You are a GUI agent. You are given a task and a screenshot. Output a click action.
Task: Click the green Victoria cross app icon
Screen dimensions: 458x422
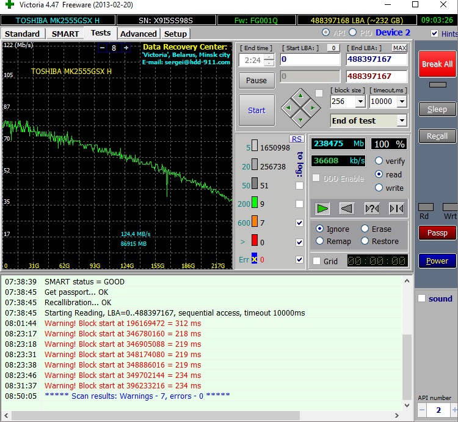(9, 4)
